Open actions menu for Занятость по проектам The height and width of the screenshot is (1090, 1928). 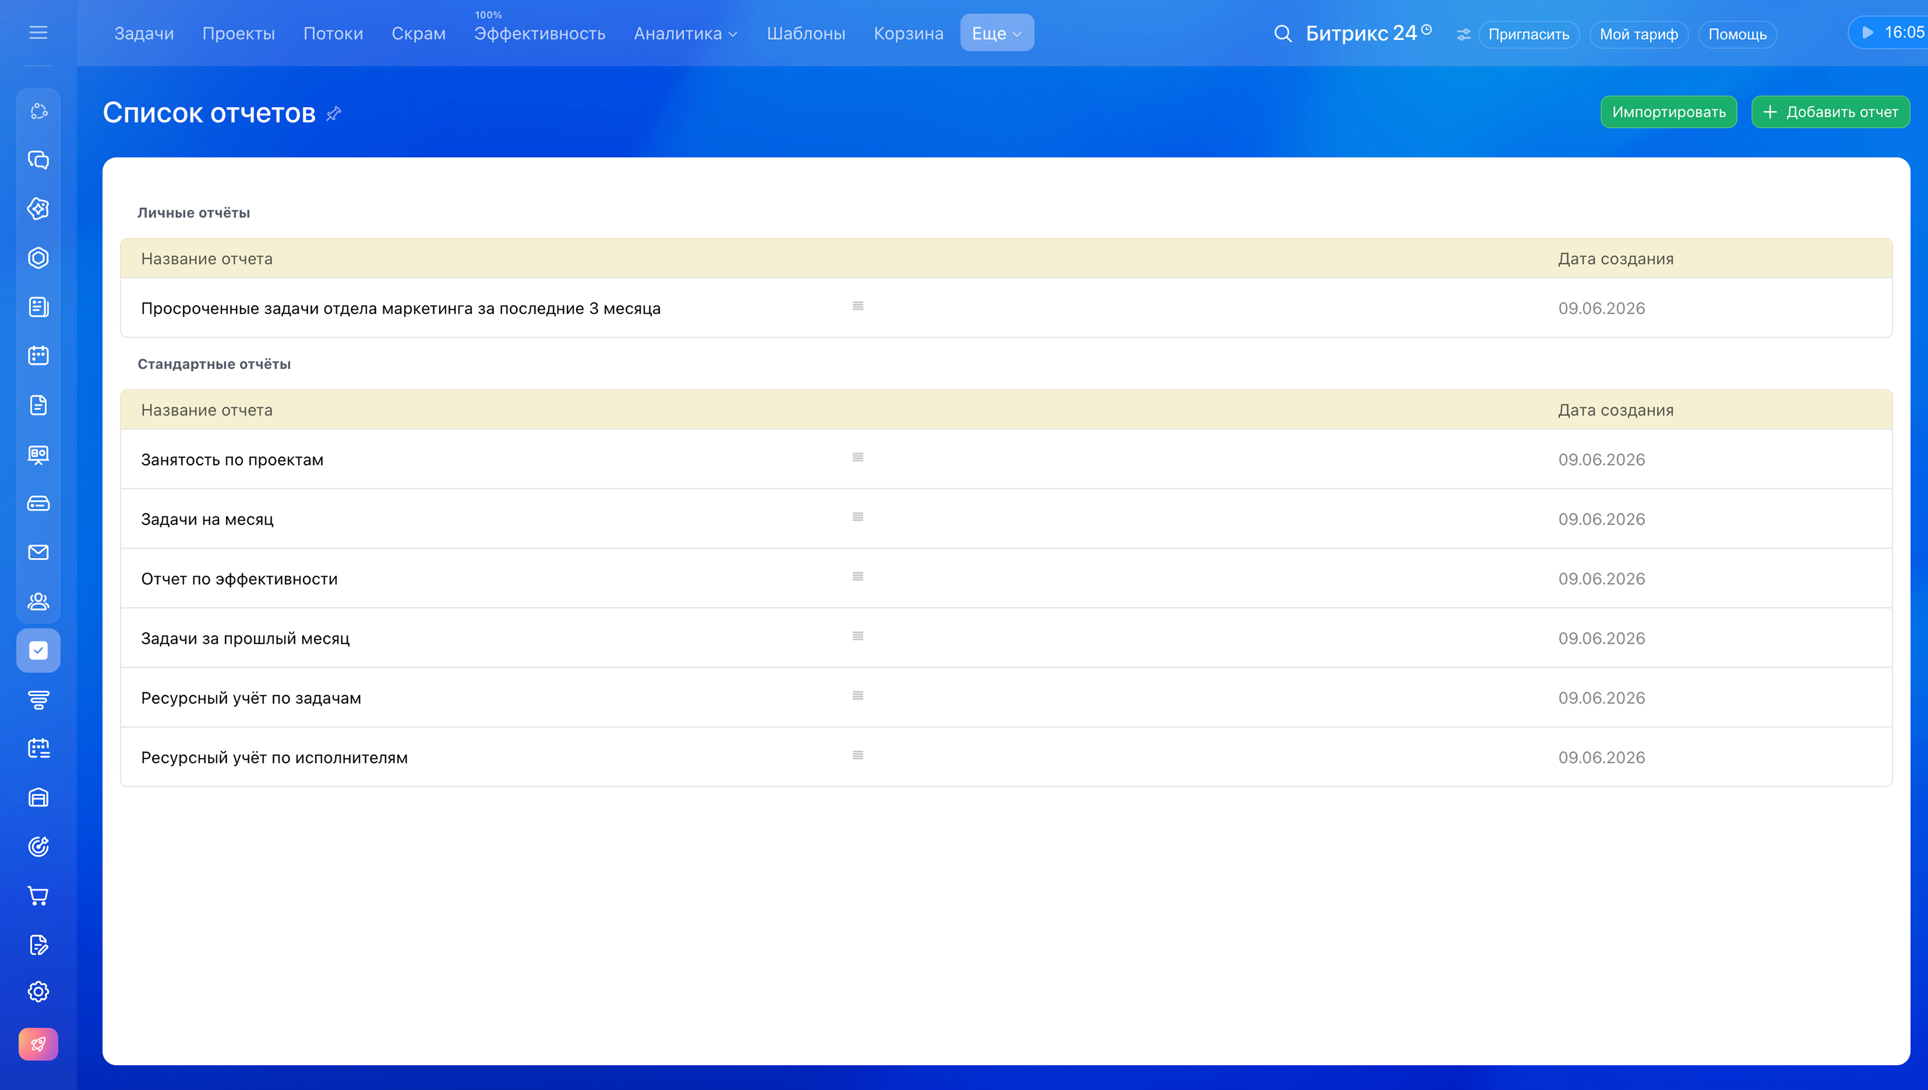tap(858, 457)
